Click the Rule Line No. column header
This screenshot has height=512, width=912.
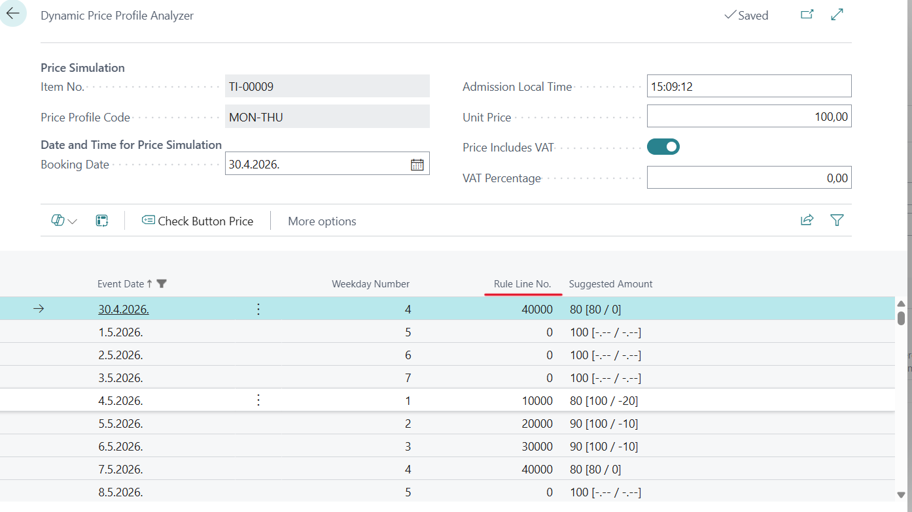point(522,283)
